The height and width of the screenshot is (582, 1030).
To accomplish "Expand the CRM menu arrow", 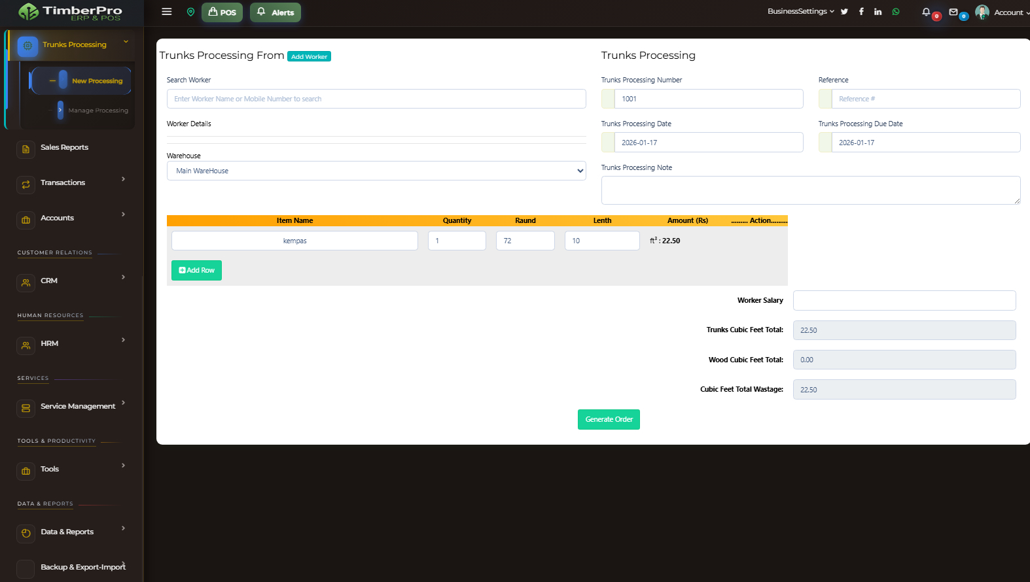I will [x=123, y=277].
